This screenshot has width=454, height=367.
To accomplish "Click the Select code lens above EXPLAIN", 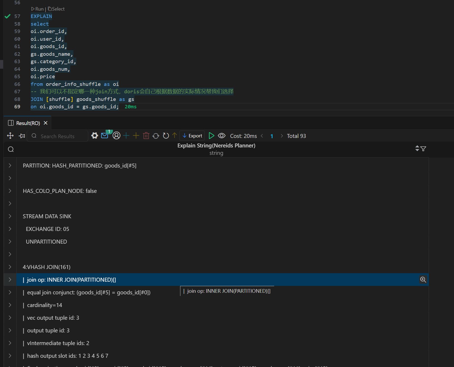I will (56, 9).
